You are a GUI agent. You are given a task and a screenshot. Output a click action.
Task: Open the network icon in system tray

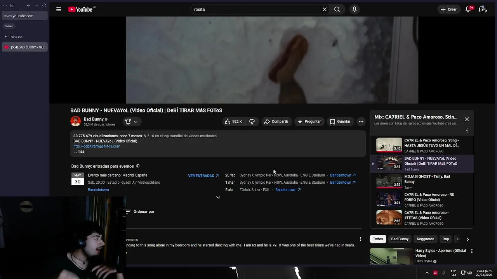click(x=463, y=273)
